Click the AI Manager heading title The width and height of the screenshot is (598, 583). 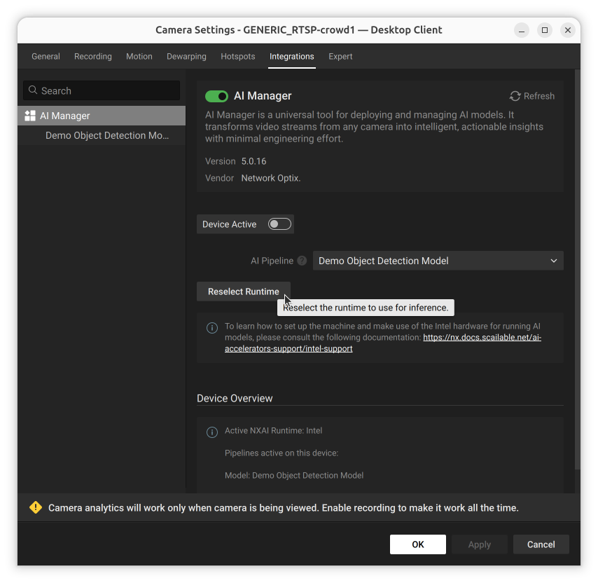[x=263, y=96]
